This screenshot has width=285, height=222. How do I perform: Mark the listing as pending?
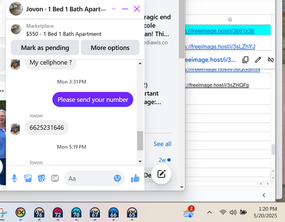tap(45, 47)
